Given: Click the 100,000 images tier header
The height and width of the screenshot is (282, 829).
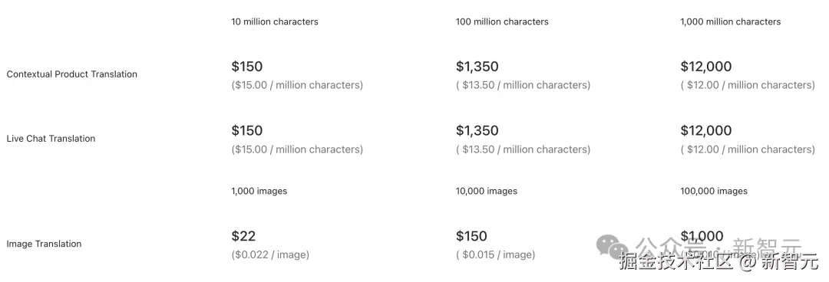Looking at the screenshot, I should (714, 191).
